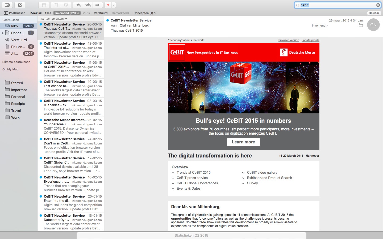This screenshot has width=383, height=239.
Task: Expand the Conce... mailbox disclosure triangle
Action: point(3,33)
